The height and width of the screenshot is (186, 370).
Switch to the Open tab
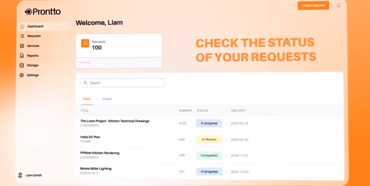coord(87,99)
